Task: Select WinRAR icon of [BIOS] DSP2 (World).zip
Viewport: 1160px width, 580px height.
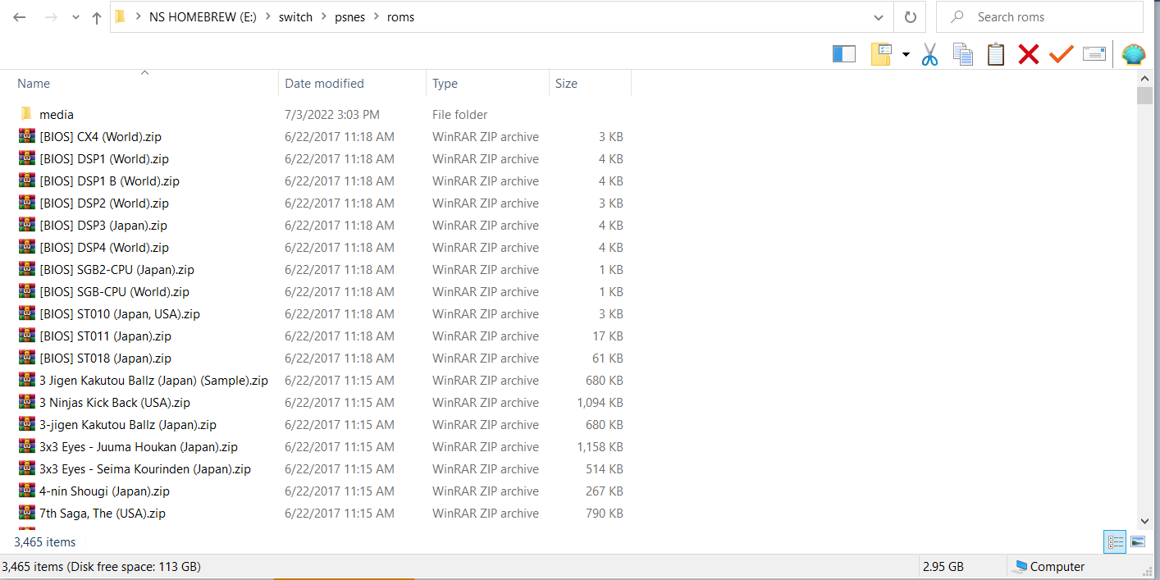Action: pyautogui.click(x=26, y=203)
